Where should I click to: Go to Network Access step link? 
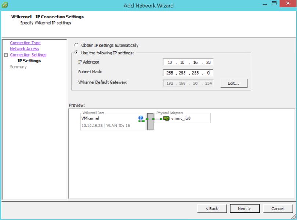coord(24,49)
